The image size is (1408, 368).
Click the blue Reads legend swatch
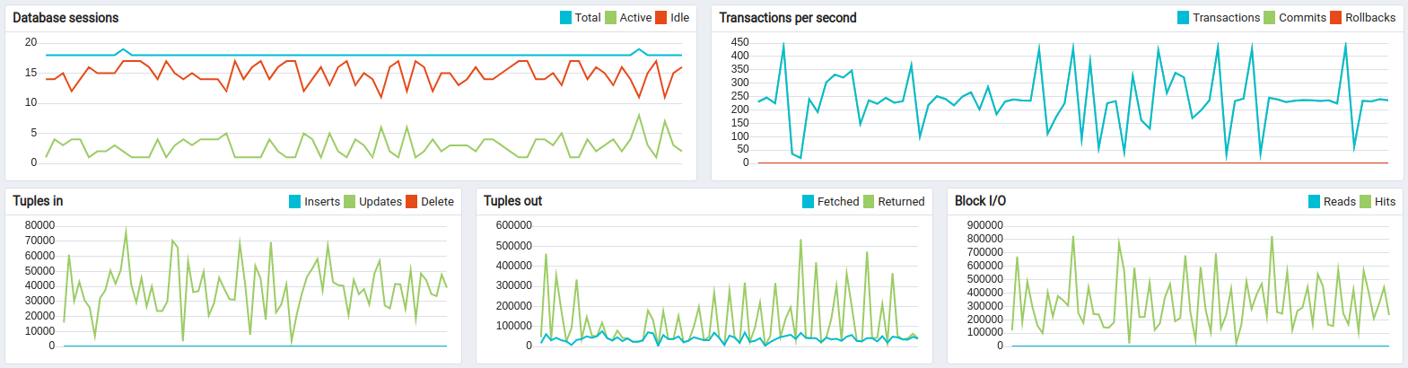pyautogui.click(x=1315, y=202)
